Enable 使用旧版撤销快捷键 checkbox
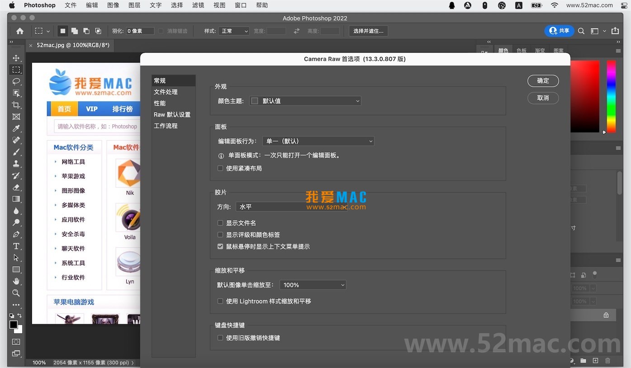This screenshot has width=631, height=368. [x=220, y=338]
